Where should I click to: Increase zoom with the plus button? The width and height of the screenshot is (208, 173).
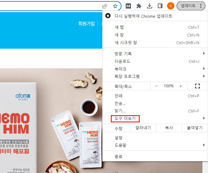coord(181,86)
